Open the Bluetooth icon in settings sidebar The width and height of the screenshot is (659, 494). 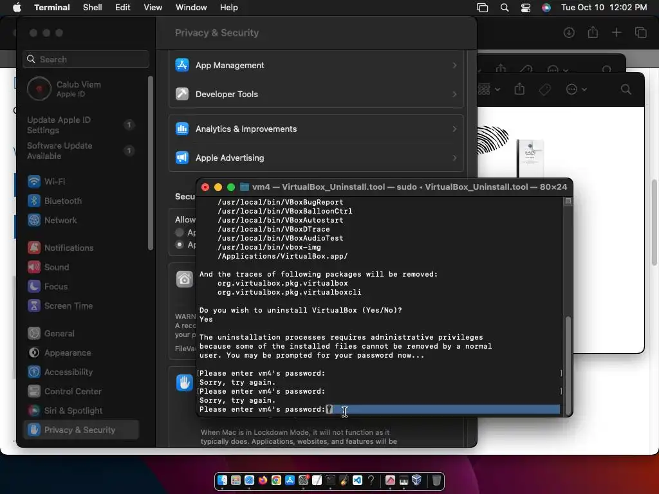click(34, 201)
